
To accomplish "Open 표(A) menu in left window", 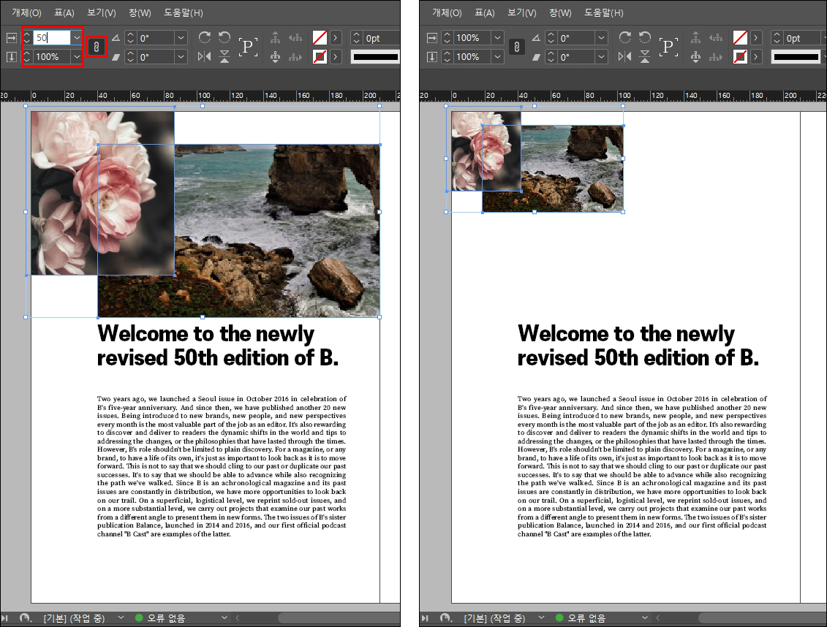I will coord(64,12).
